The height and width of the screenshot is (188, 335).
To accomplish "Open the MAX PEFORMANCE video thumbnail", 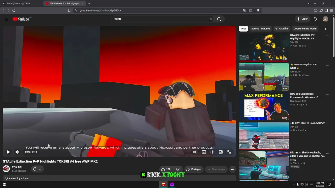I will (264, 106).
